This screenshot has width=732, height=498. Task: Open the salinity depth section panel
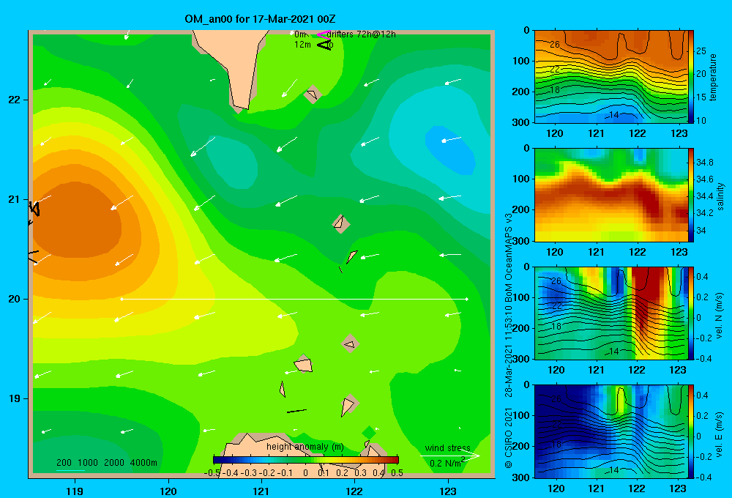610,196
